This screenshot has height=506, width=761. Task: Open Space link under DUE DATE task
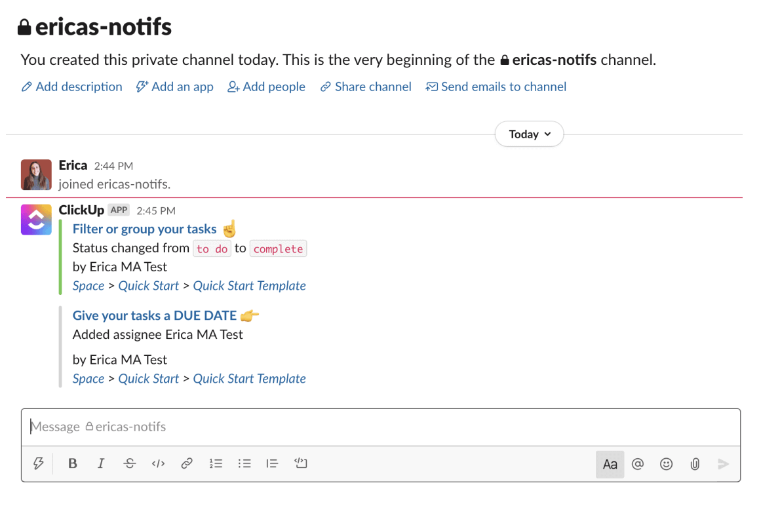(x=88, y=378)
